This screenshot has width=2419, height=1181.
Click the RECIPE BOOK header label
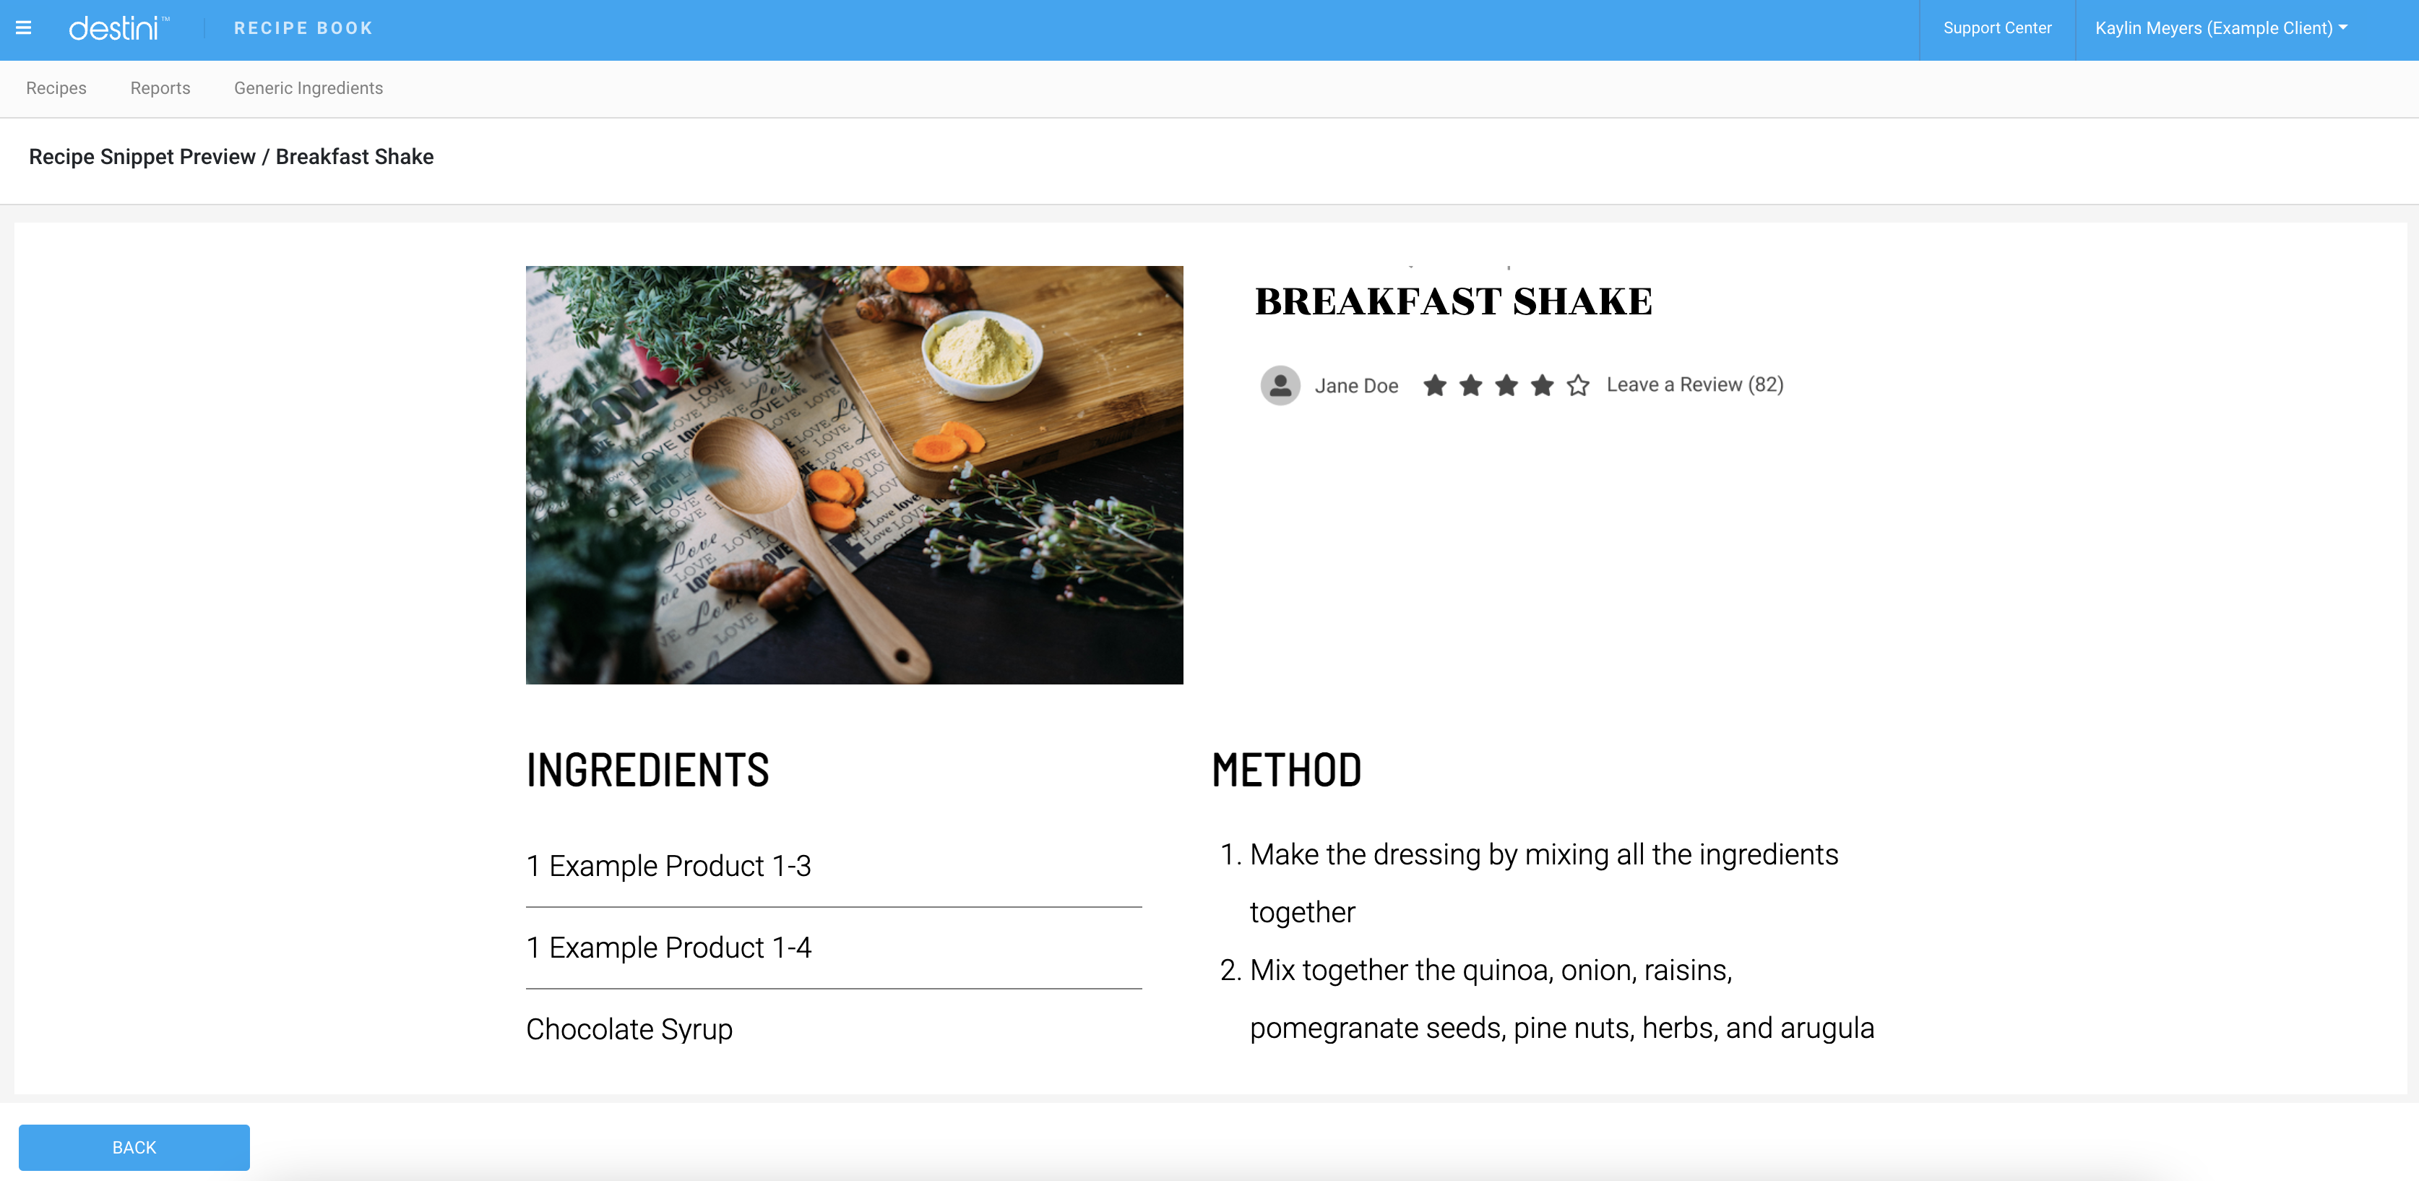302,27
